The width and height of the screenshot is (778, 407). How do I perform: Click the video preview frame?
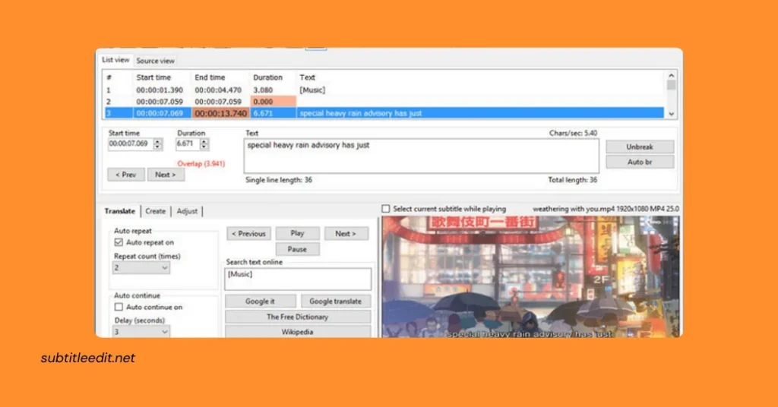coord(530,276)
